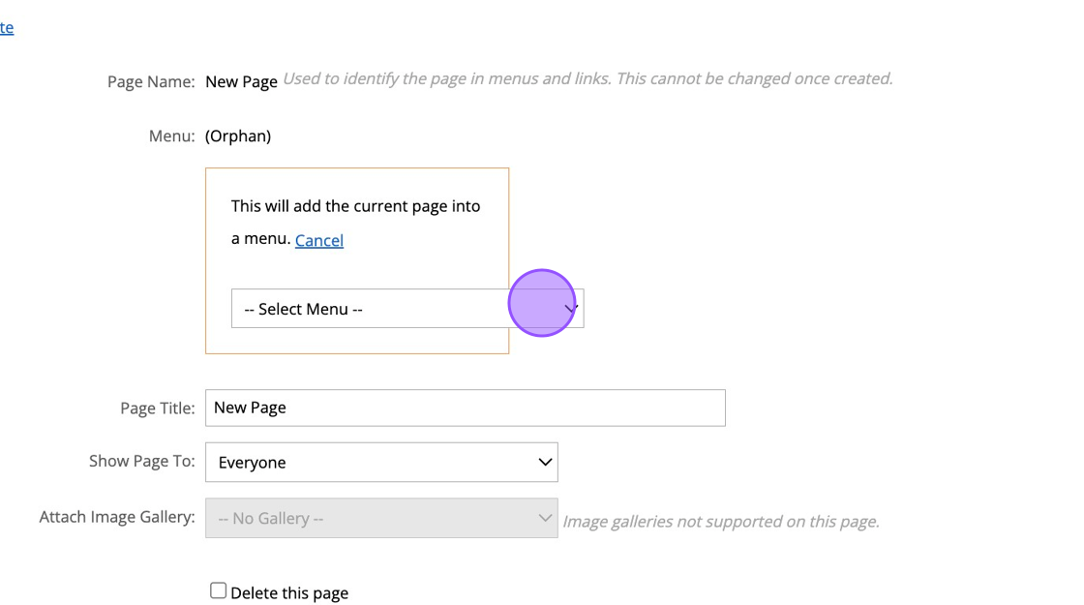Click the "Page Title:" field label
The width and height of the screenshot is (1084, 605).
pyautogui.click(x=157, y=408)
